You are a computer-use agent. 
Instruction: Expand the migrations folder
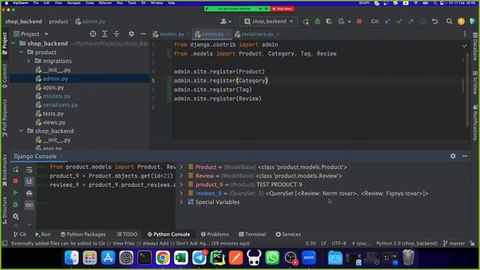click(x=28, y=61)
